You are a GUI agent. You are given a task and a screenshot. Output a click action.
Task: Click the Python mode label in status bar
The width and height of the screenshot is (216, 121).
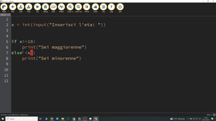[x=209, y=115]
